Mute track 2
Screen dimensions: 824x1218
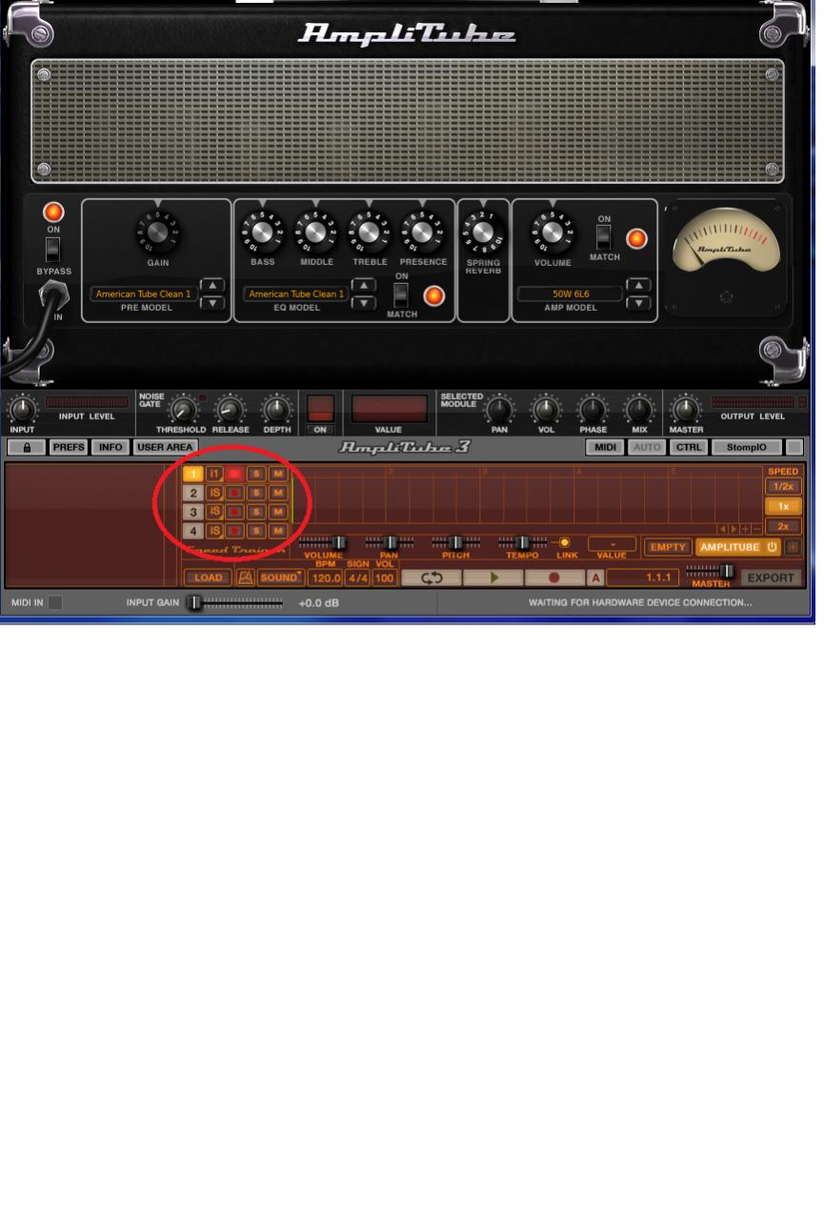(278, 493)
